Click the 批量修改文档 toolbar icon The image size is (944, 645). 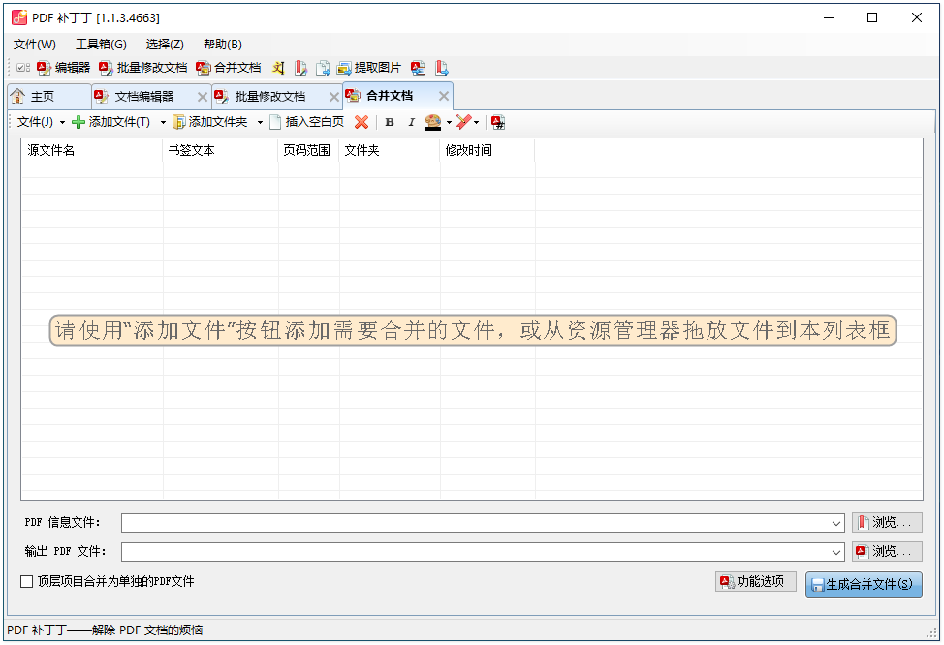coord(145,68)
